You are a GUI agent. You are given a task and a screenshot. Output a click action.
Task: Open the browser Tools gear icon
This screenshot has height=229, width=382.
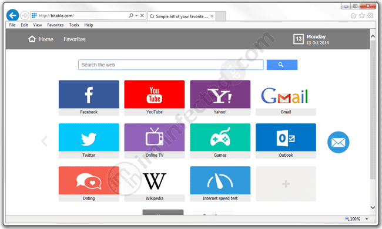coord(370,16)
